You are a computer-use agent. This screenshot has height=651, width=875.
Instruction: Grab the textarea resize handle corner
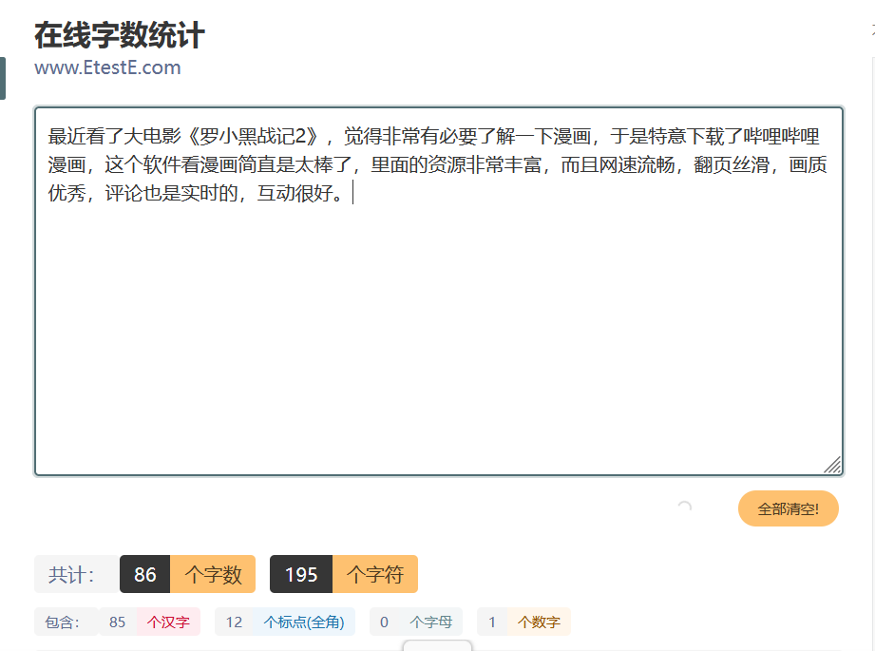pyautogui.click(x=832, y=465)
